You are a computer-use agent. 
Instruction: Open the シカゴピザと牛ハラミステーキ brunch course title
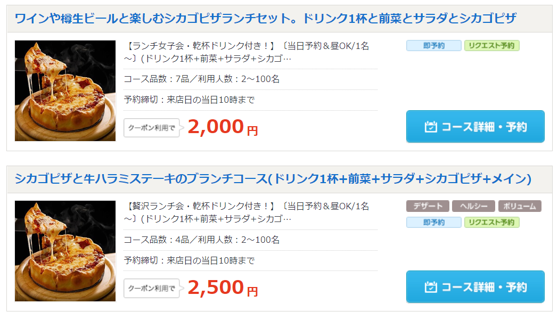273,179
